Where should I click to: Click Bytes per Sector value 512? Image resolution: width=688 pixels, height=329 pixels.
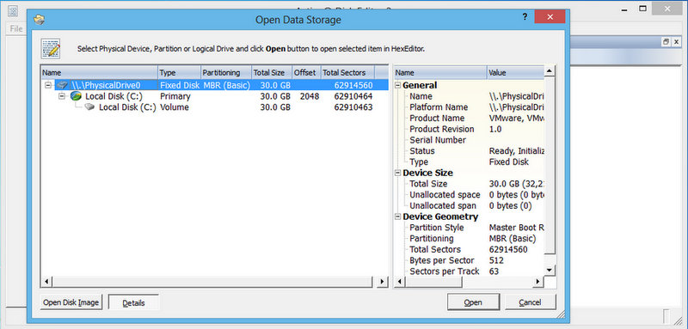pos(496,260)
